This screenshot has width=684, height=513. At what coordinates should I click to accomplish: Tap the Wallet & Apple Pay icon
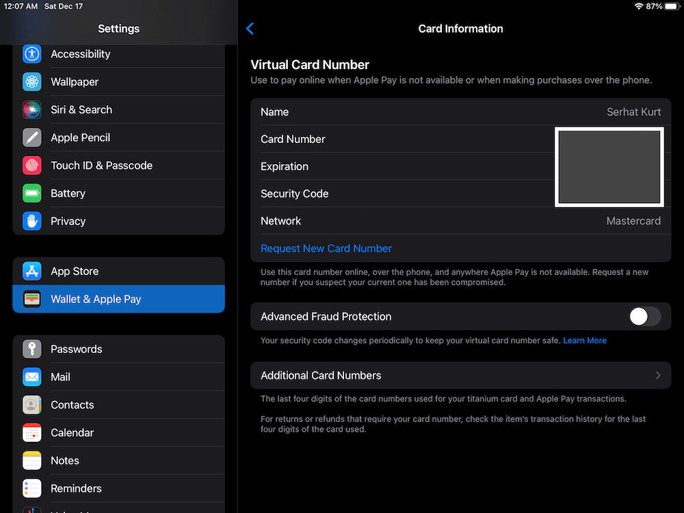click(x=32, y=300)
